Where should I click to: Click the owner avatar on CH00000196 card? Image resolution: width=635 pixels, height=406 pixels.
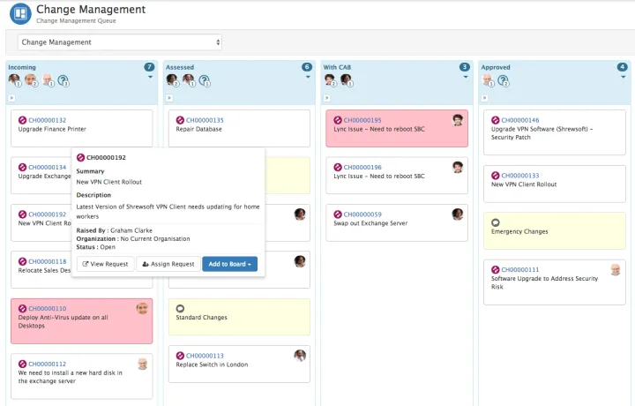click(458, 167)
